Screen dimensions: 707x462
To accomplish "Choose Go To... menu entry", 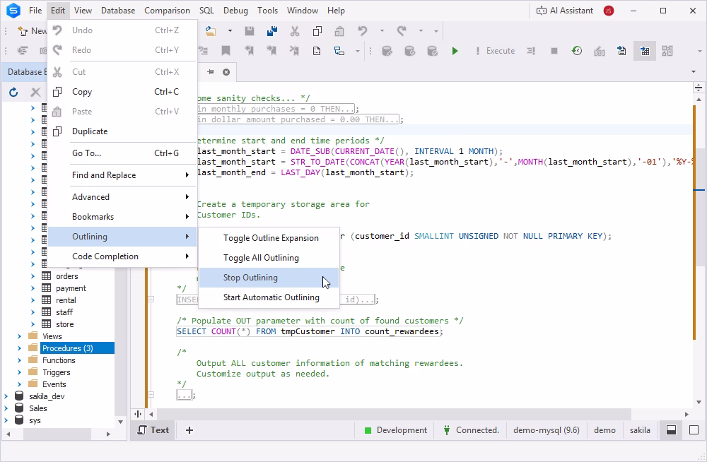I will (x=122, y=153).
